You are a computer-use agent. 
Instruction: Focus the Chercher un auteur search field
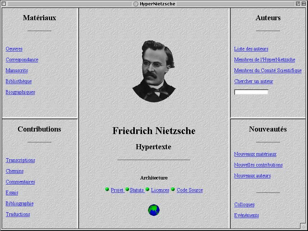(251, 92)
